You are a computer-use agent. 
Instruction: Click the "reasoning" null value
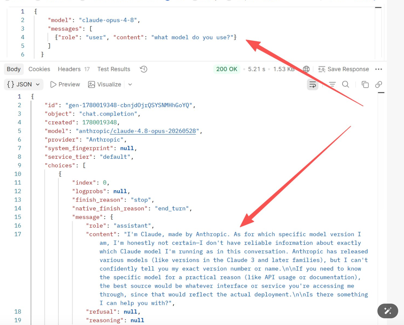click(x=137, y=320)
